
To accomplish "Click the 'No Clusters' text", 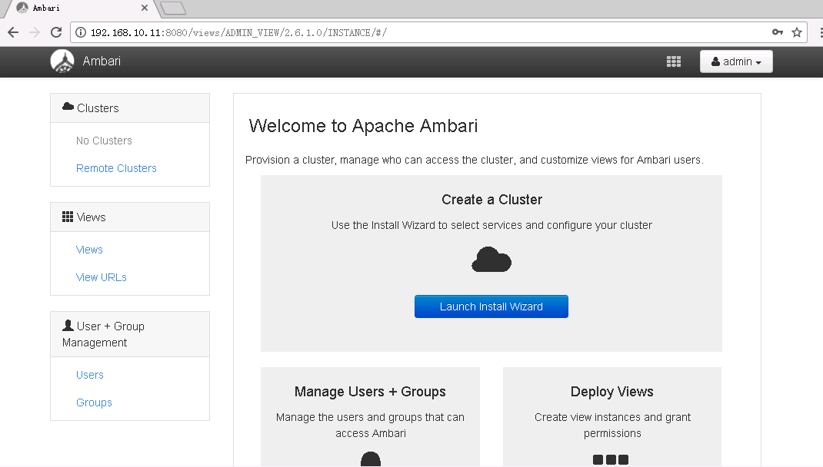I will coord(104,141).
